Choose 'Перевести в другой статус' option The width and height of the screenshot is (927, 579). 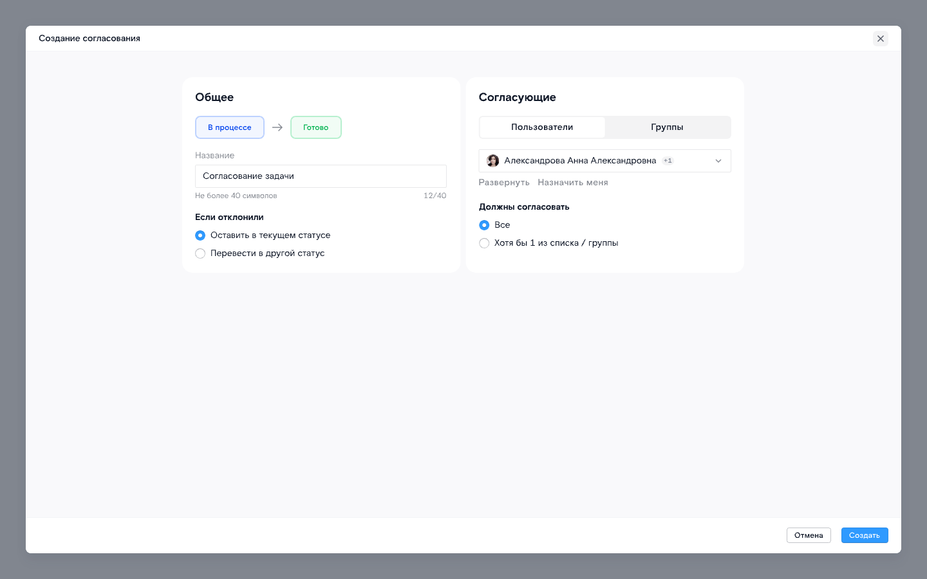pos(200,253)
